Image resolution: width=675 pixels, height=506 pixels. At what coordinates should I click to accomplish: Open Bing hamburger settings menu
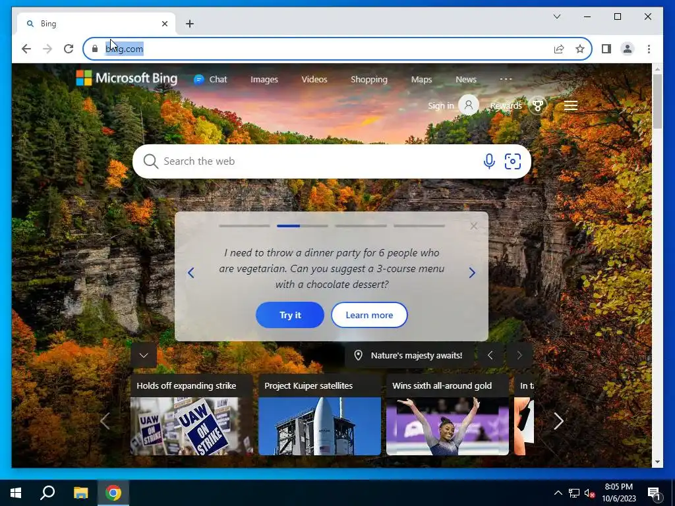[x=570, y=105]
